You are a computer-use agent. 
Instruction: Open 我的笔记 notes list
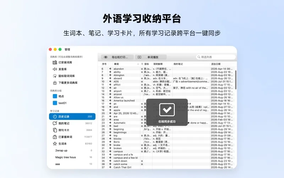[x=72, y=123]
